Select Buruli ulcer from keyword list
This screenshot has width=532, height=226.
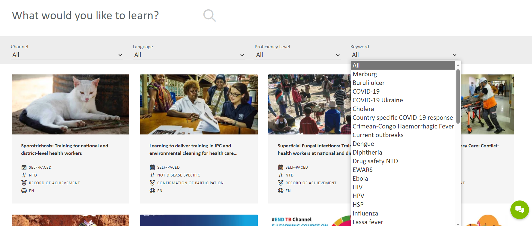tap(403, 83)
